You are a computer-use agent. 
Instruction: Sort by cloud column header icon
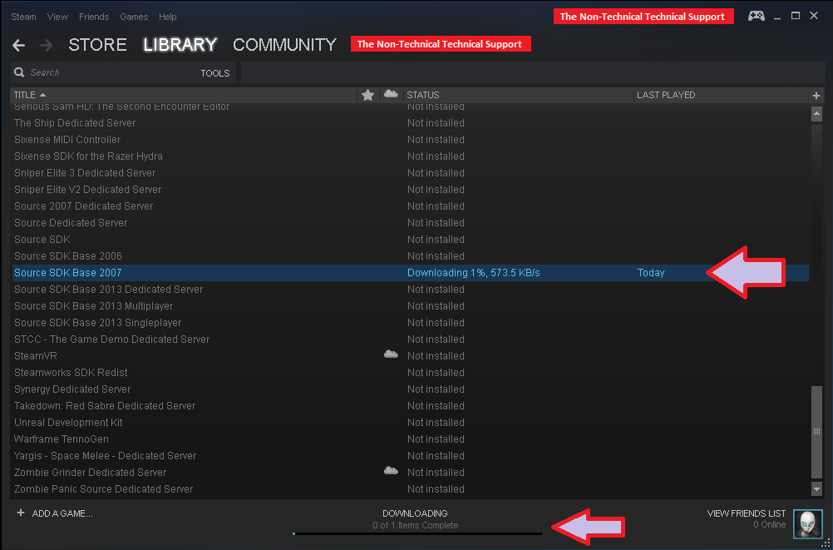(391, 94)
